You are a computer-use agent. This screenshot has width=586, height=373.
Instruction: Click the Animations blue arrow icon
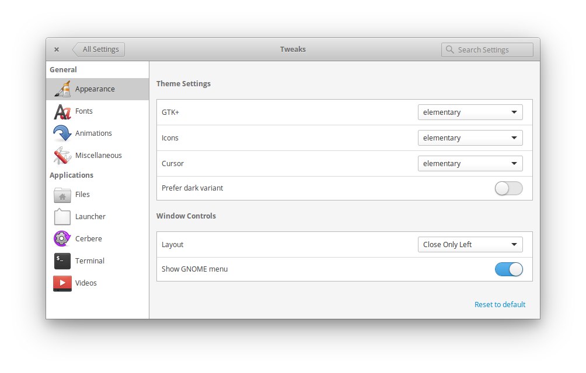click(62, 133)
